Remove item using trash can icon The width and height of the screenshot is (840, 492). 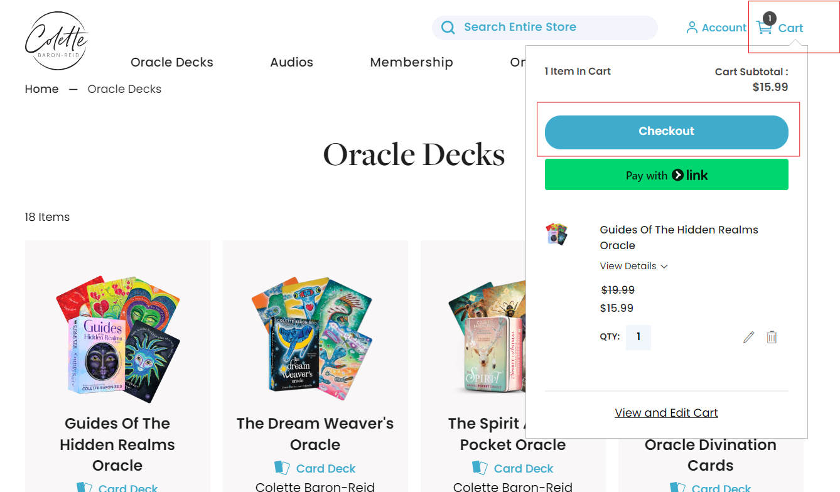pyautogui.click(x=772, y=338)
